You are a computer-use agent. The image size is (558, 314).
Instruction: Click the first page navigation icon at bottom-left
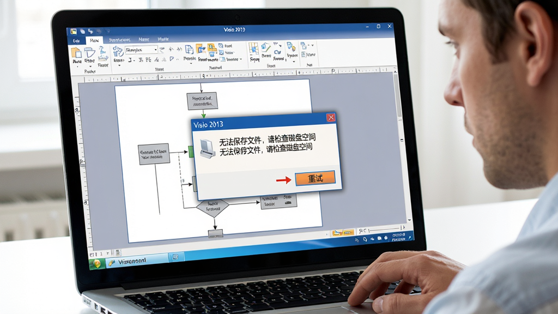pyautogui.click(x=93, y=255)
